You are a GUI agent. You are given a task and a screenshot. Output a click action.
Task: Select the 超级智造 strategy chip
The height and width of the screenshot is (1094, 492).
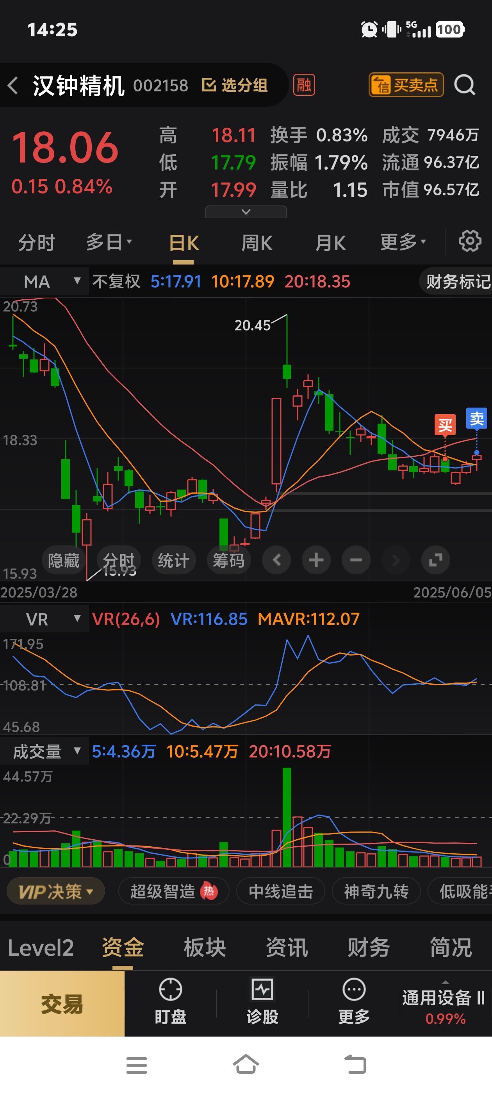point(174,892)
